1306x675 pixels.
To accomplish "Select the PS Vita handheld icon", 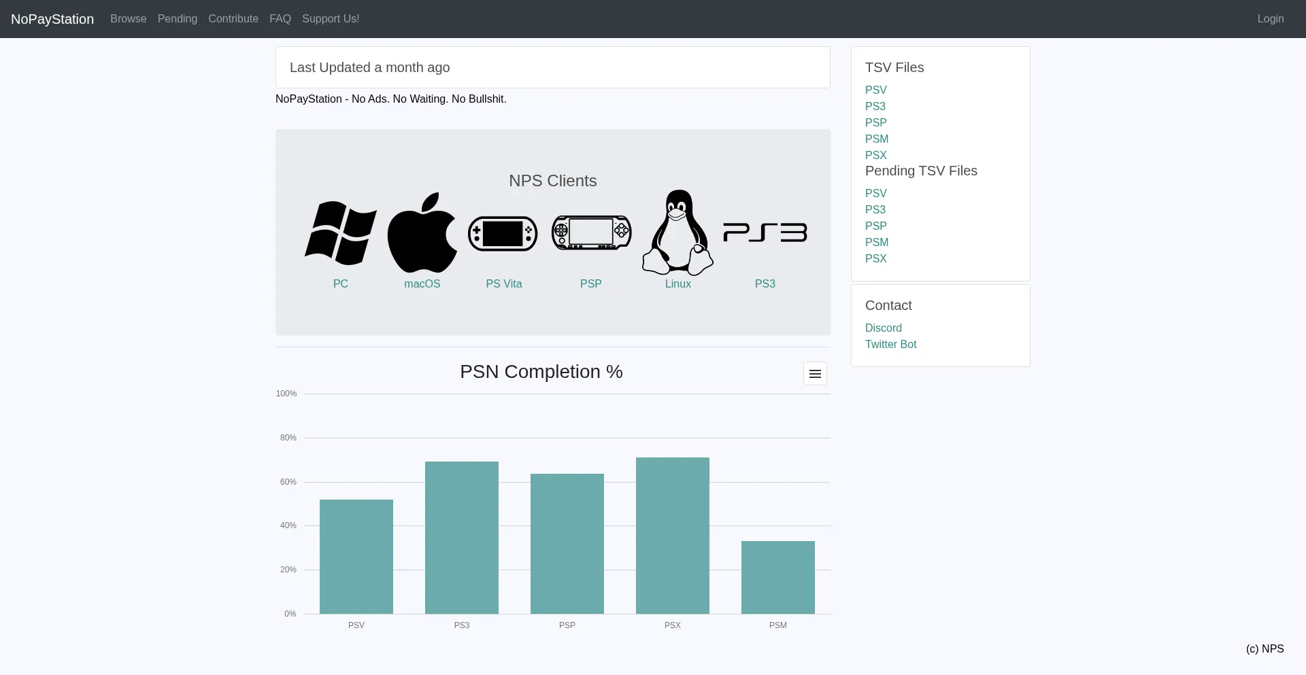I will click(x=503, y=233).
